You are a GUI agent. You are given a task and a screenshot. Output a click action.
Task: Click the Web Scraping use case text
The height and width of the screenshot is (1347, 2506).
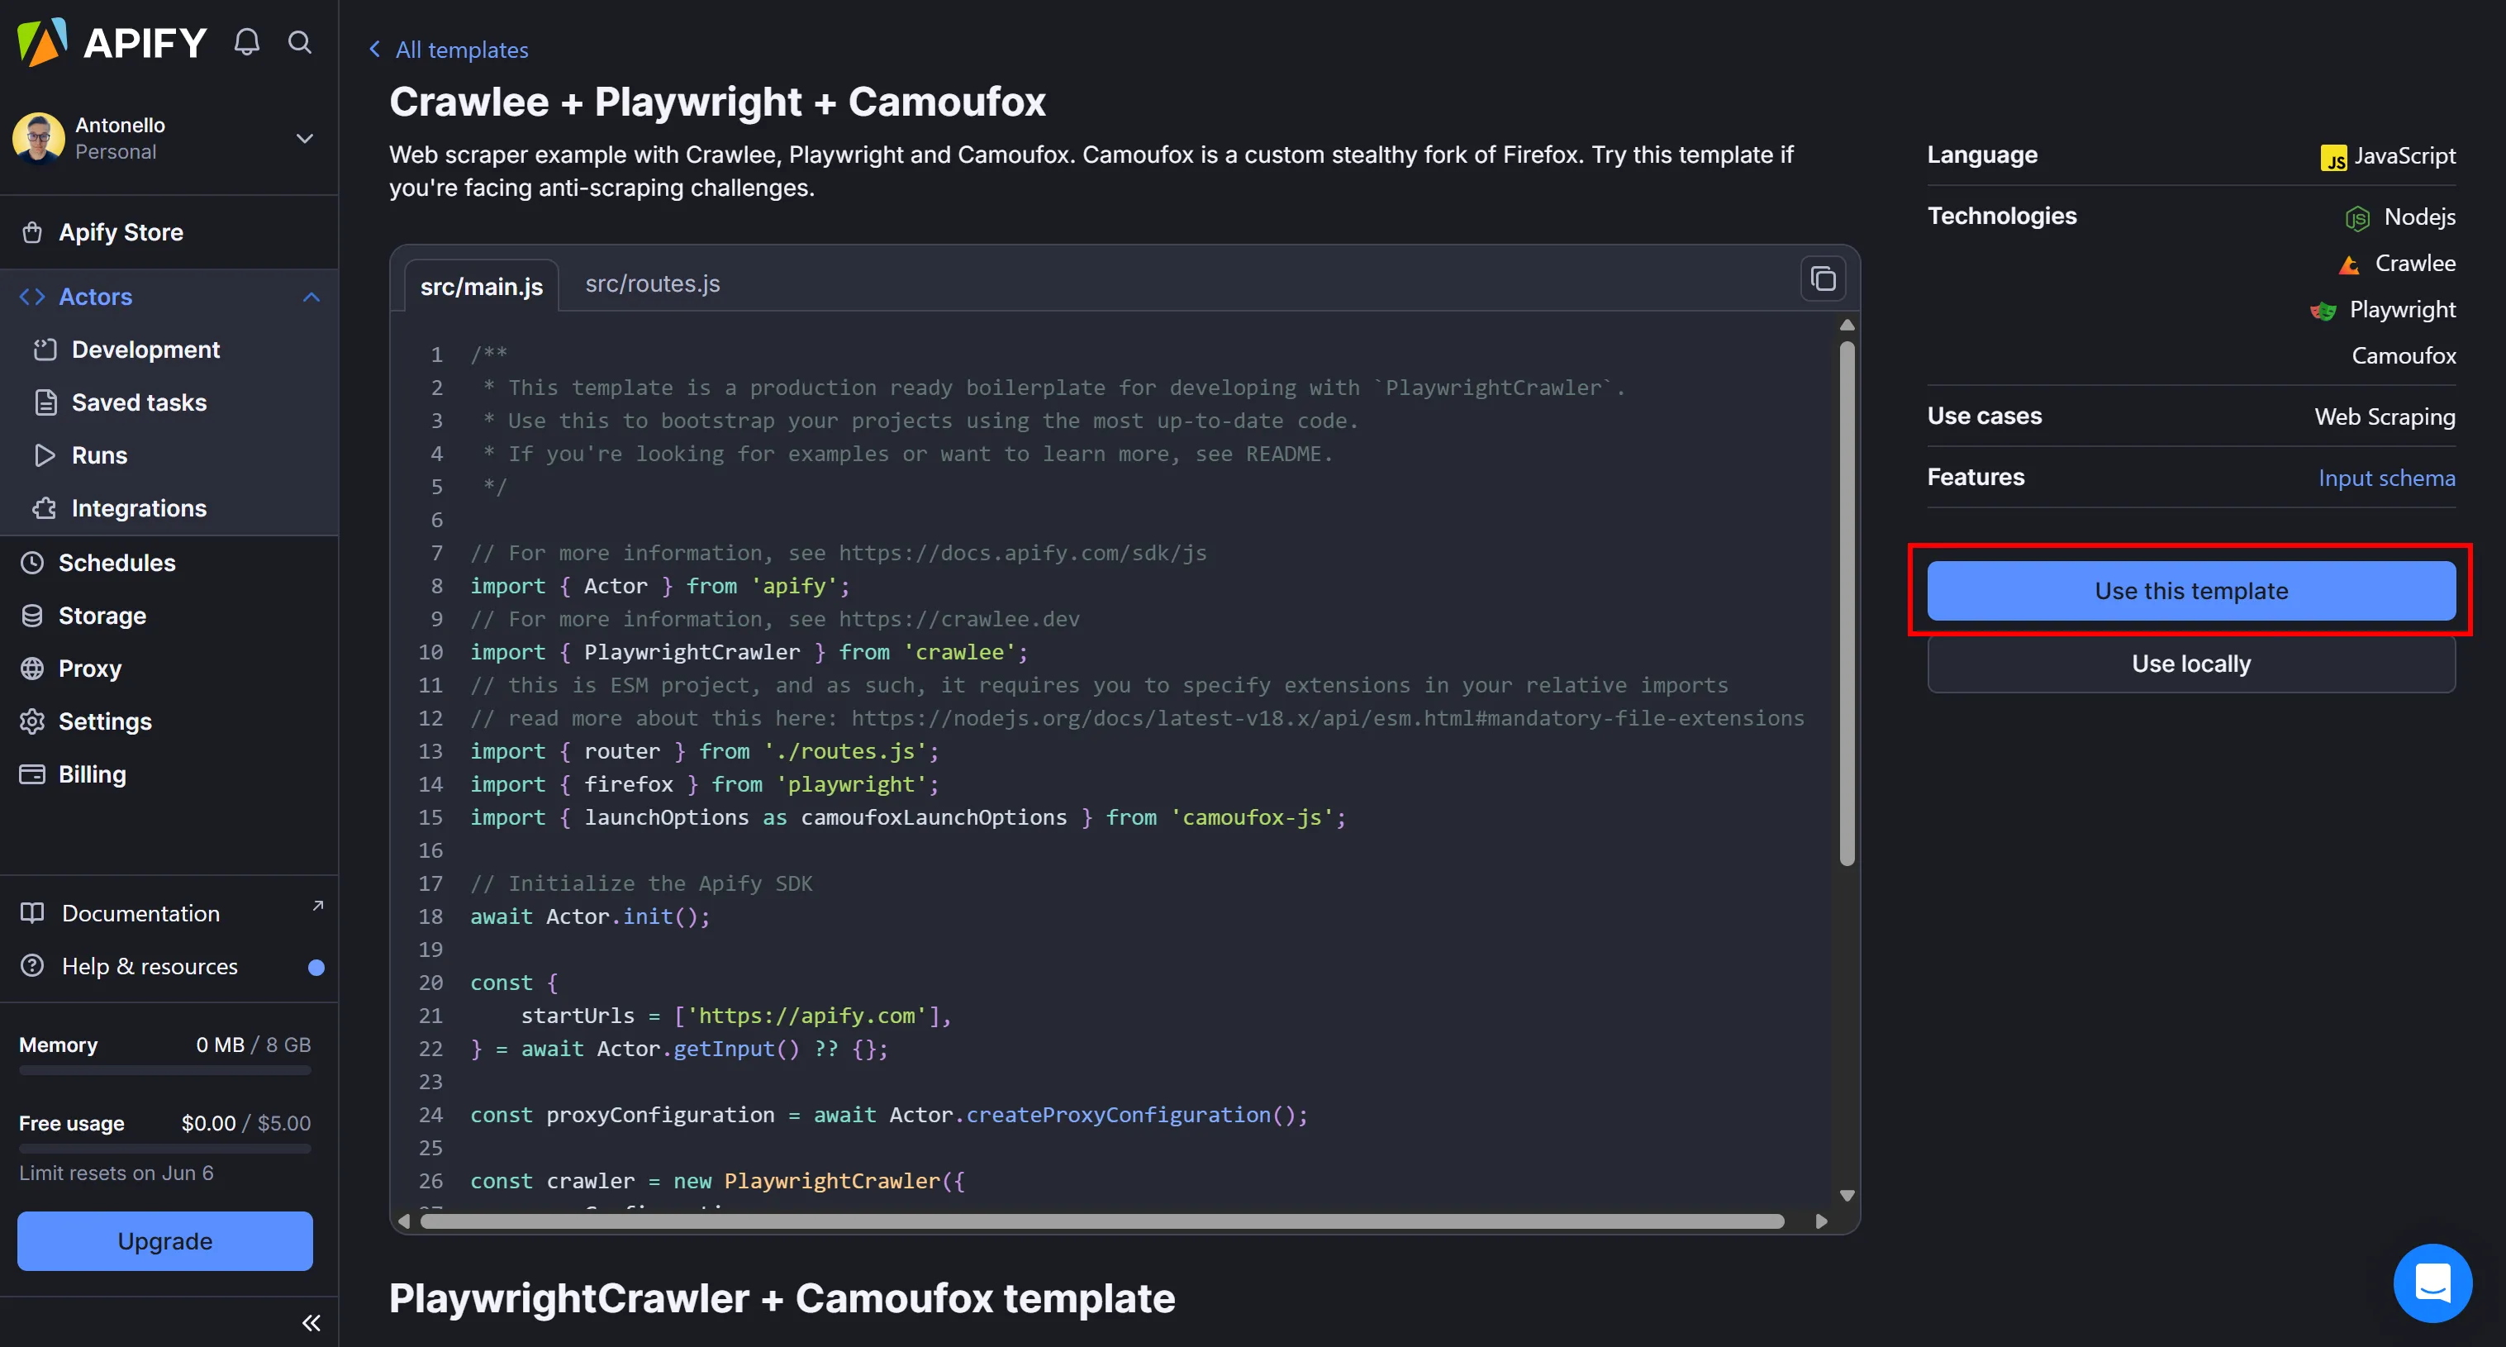coord(2385,416)
